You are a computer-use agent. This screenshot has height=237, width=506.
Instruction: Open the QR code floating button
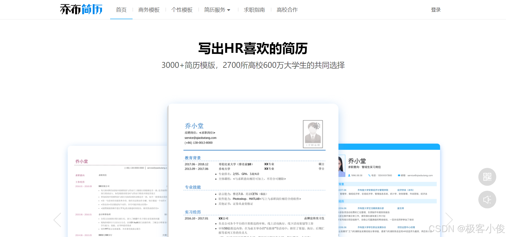click(x=487, y=177)
